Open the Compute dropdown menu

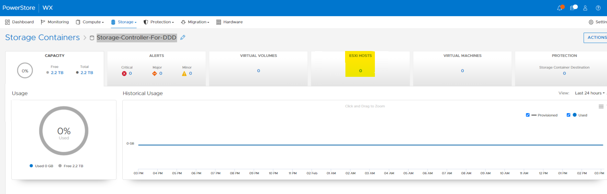point(90,22)
